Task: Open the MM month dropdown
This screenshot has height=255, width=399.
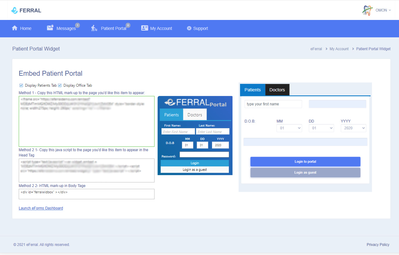Action: click(289, 128)
